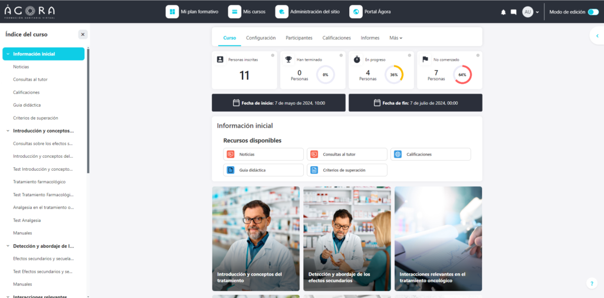
Task: Click the En progreso stopwatch icon
Action: pos(357,59)
